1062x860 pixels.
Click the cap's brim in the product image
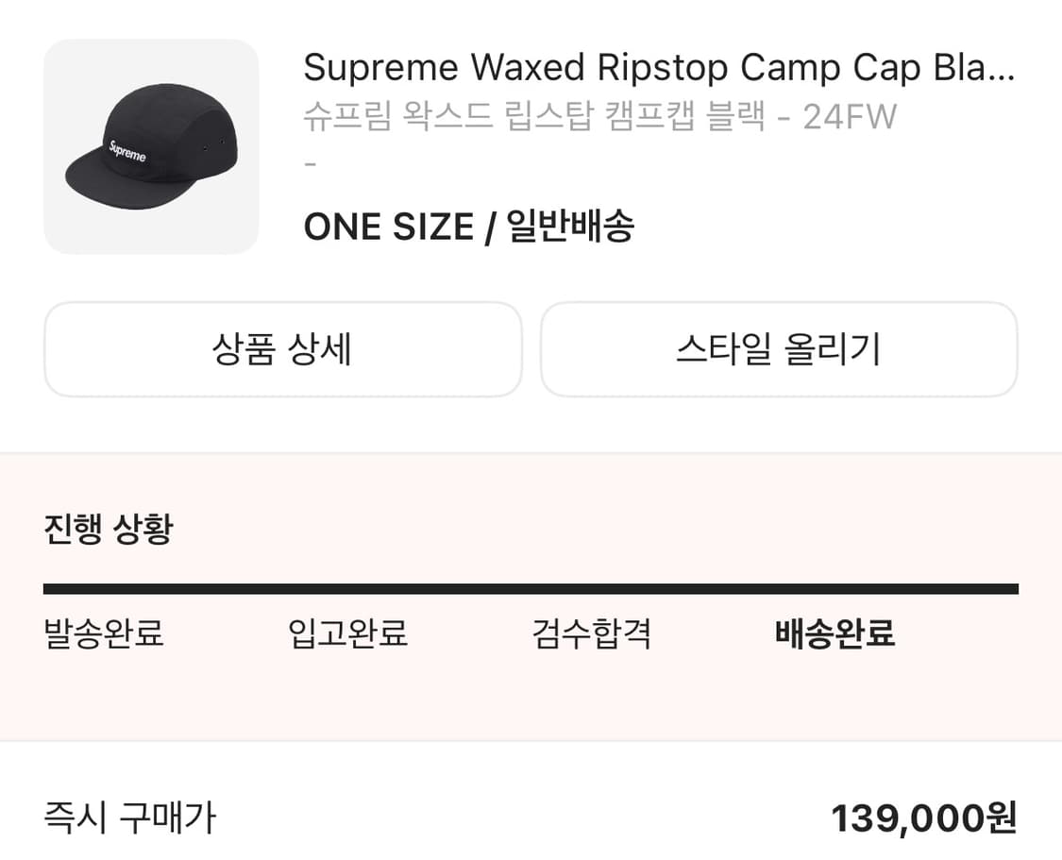94,179
